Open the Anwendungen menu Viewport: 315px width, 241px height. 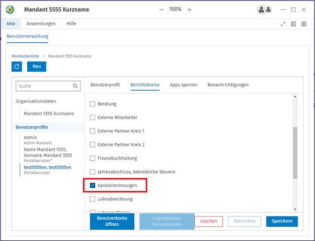pos(41,24)
